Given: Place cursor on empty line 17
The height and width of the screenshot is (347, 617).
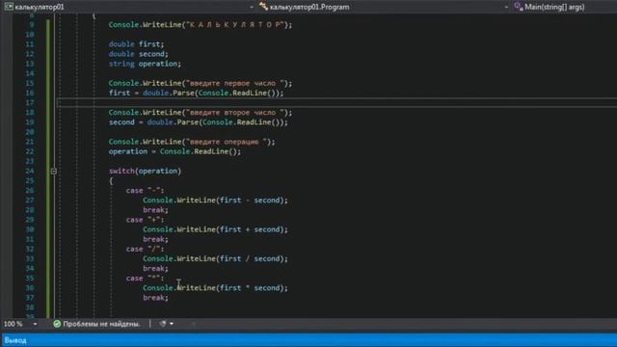Looking at the screenshot, I should click(336, 103).
